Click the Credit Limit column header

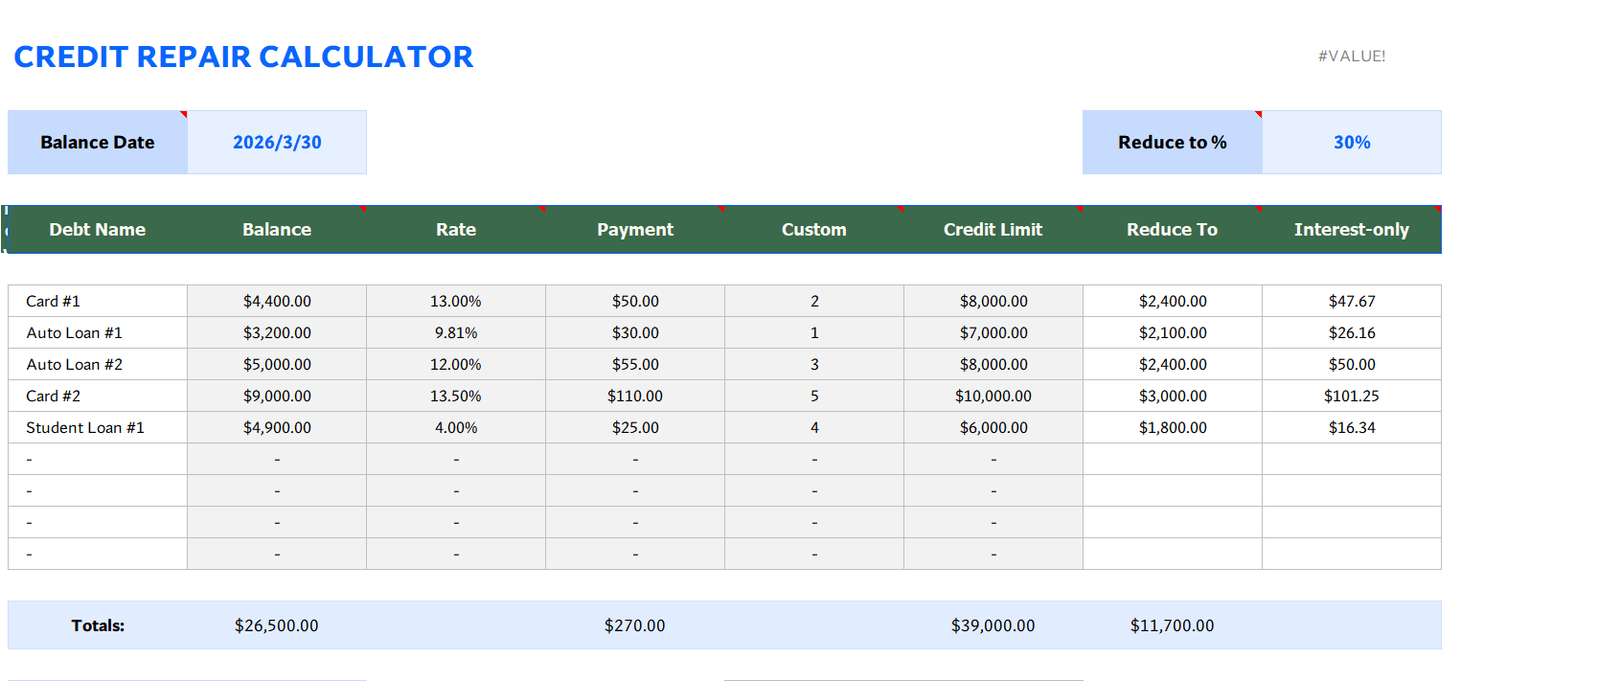tap(993, 230)
